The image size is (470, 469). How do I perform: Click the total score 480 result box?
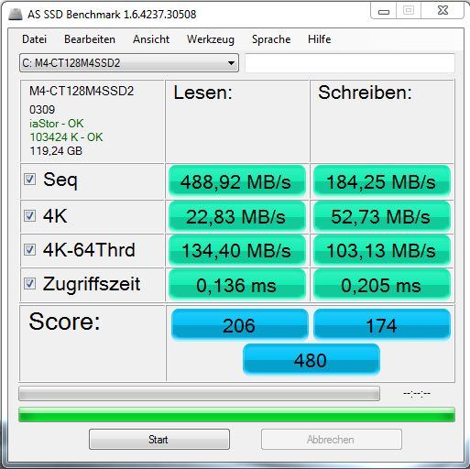312,359
